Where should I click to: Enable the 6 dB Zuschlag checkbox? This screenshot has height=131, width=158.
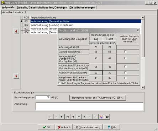(x=59, y=83)
